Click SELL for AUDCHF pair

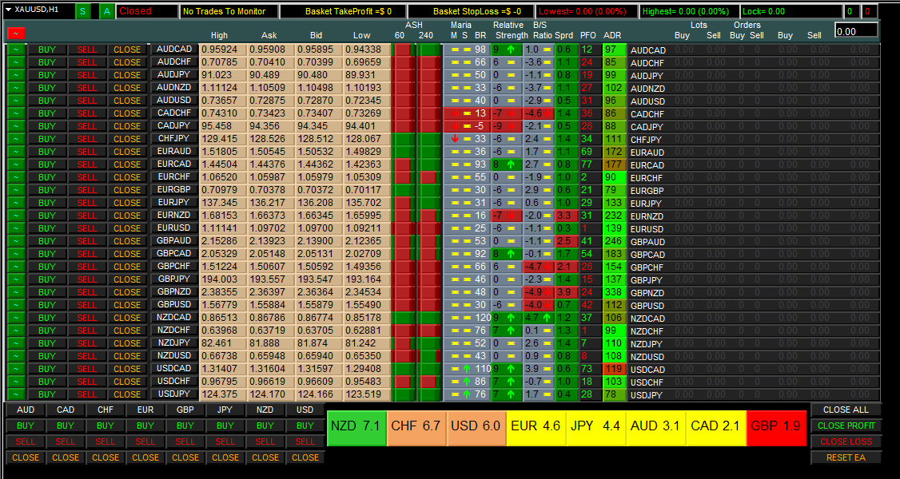click(x=87, y=62)
